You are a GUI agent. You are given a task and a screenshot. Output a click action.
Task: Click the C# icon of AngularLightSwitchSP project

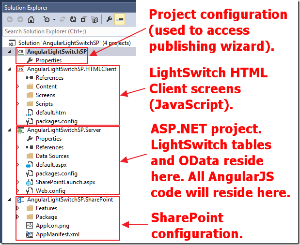pyautogui.click(x=21, y=52)
